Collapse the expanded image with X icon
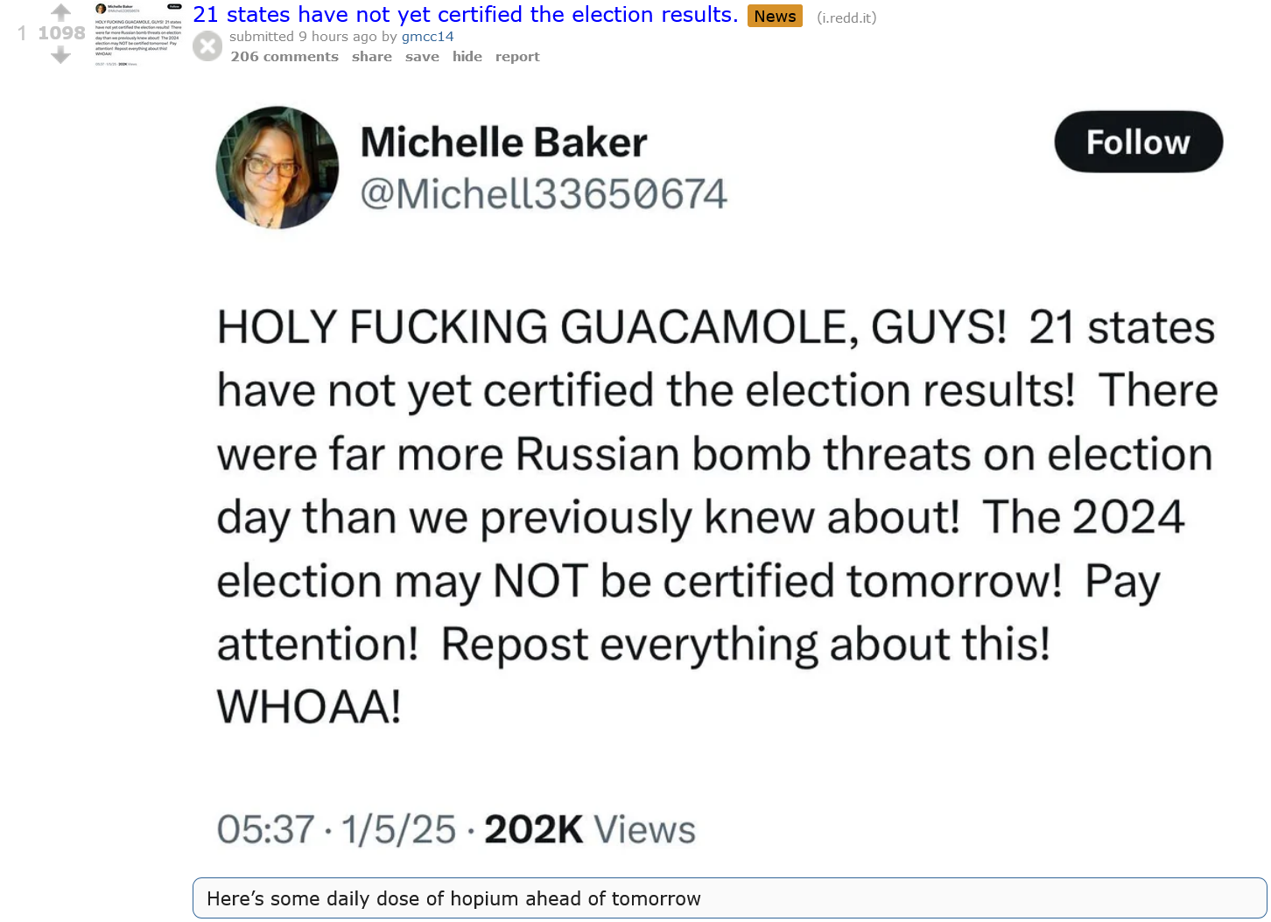Image resolution: width=1271 pixels, height=922 pixels. (207, 45)
